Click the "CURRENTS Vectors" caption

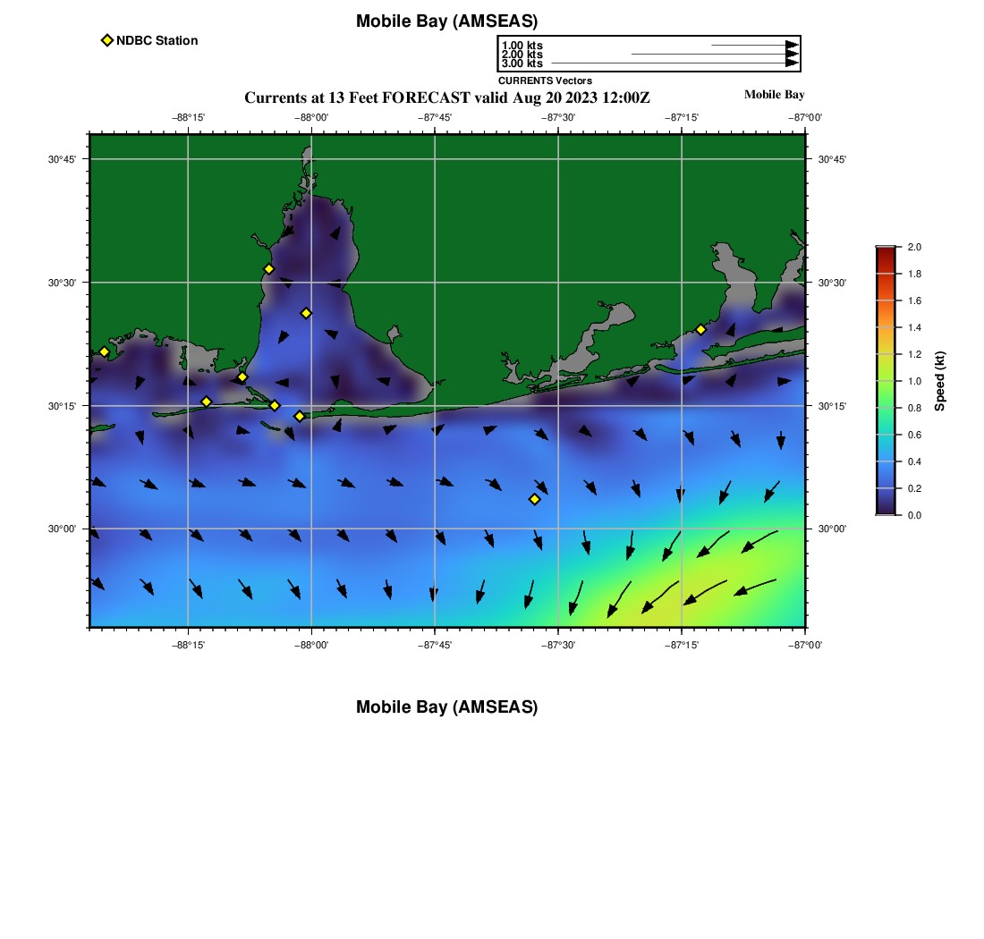pyautogui.click(x=545, y=80)
